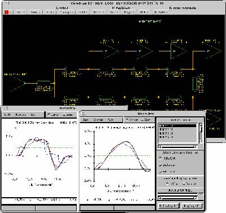Open middle menu in left waveview menu bar

pos(20,115)
